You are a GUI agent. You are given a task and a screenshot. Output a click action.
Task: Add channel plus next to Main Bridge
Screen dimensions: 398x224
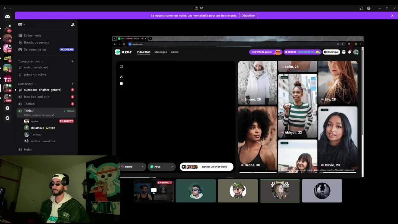point(72,84)
